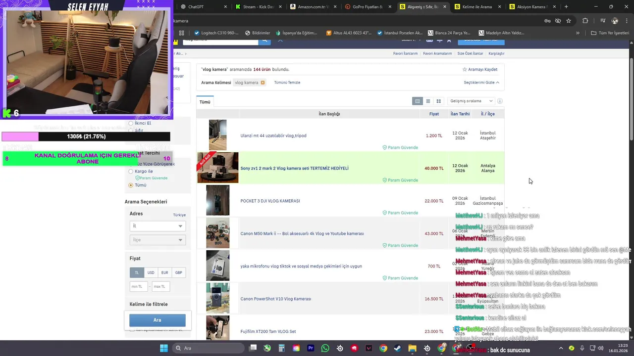
Task: Sort by Fiyat column header
Action: click(x=434, y=114)
